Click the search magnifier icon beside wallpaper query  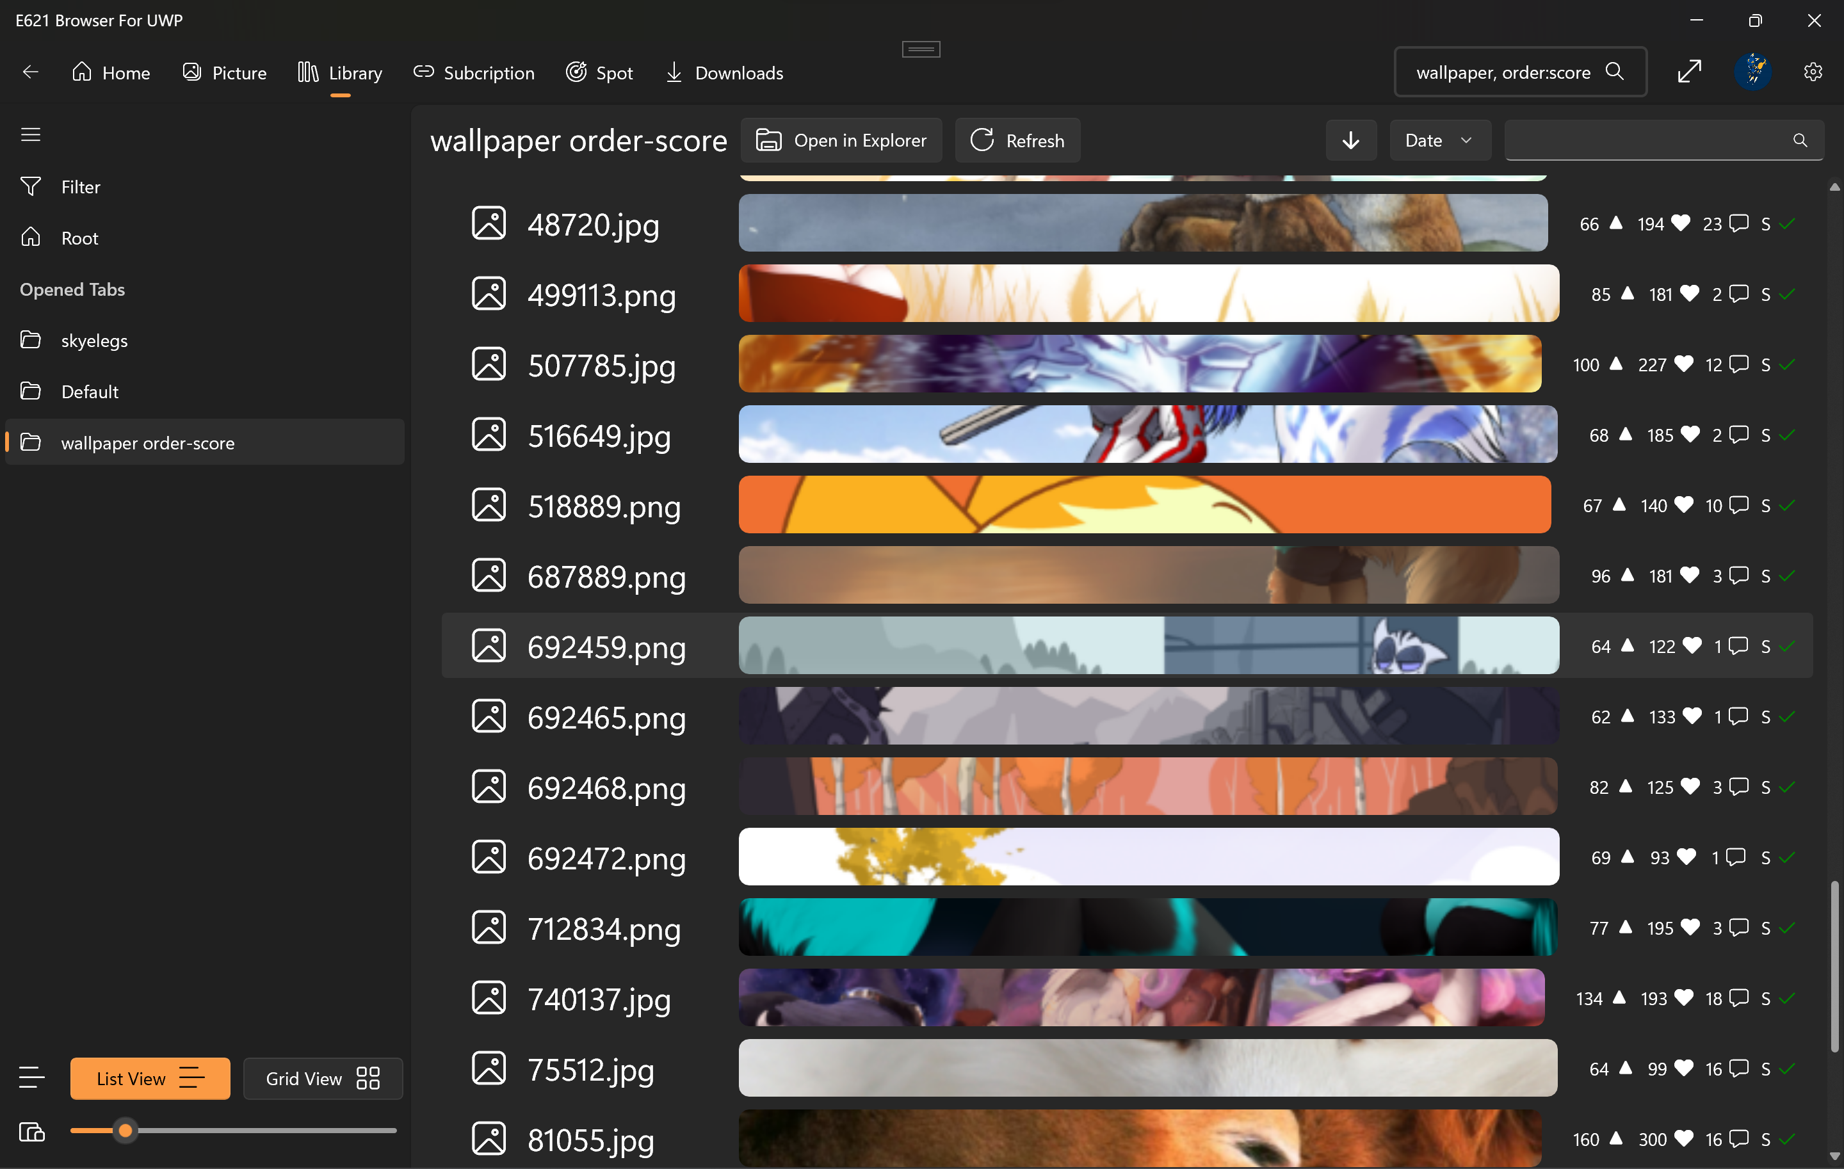tap(1614, 72)
